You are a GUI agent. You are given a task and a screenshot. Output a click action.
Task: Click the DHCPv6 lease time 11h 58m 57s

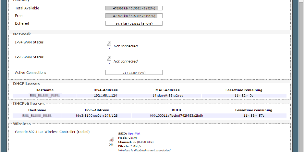(x=254, y=116)
